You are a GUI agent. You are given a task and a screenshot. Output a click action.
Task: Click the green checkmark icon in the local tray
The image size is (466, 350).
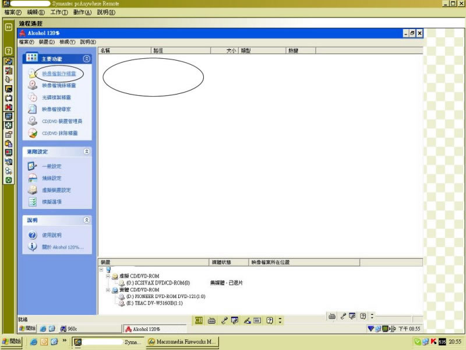(417, 342)
